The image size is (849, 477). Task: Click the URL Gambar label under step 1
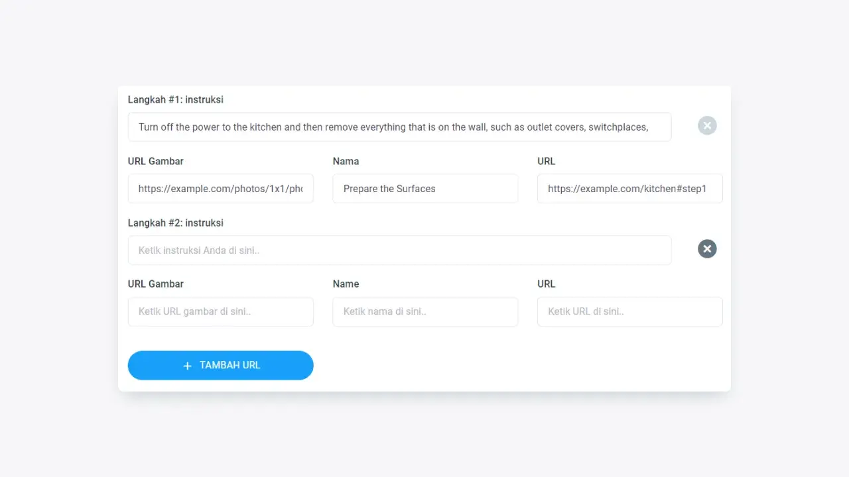click(156, 161)
